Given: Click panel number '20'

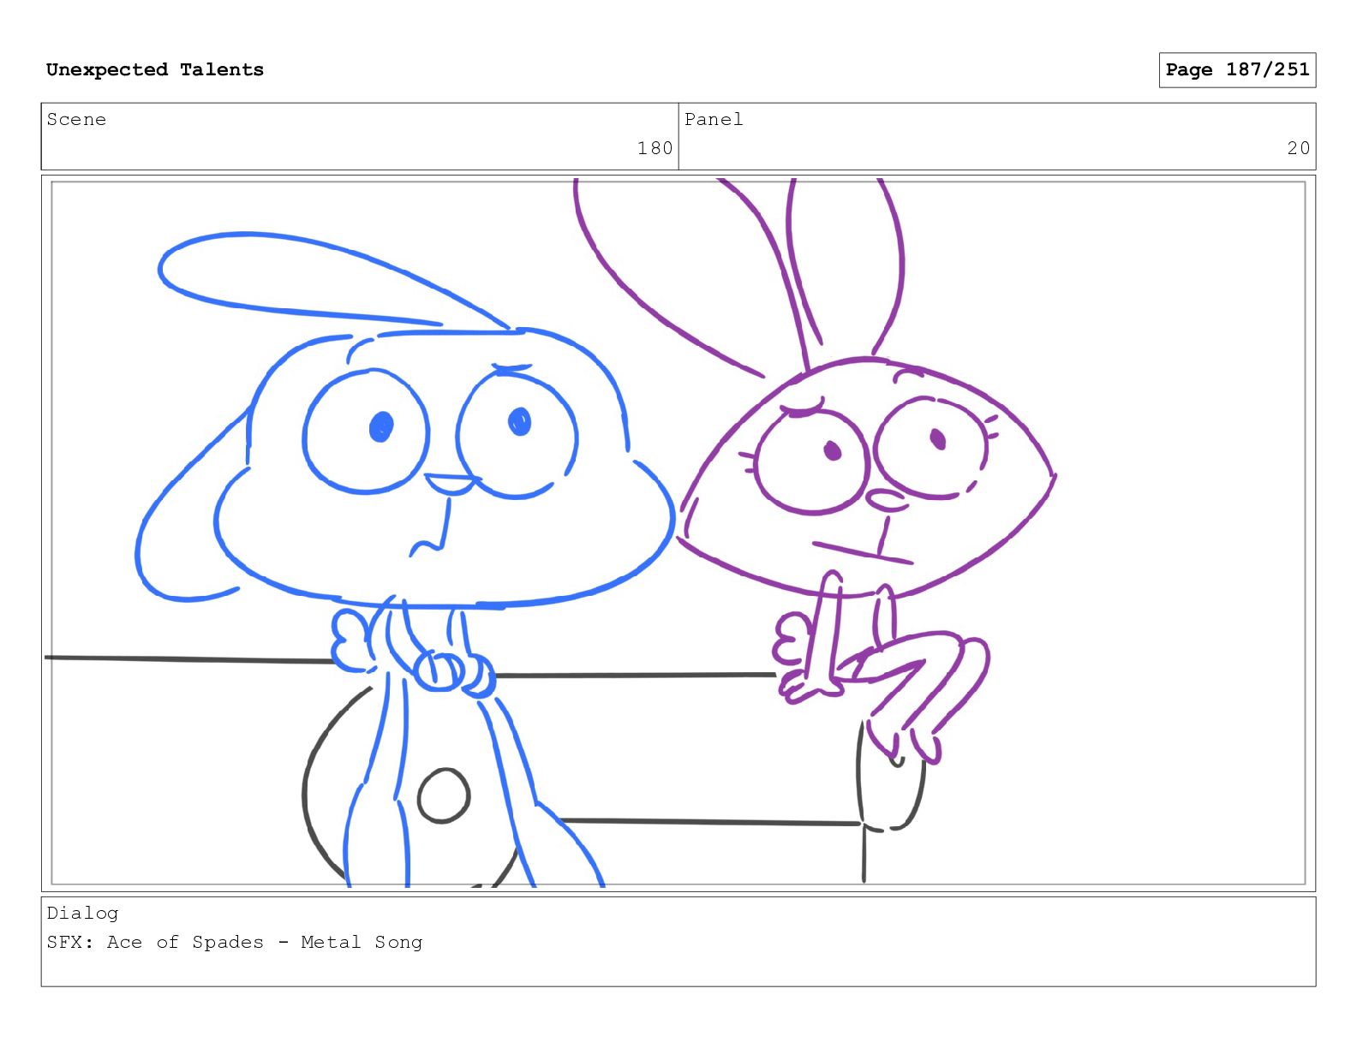Looking at the screenshot, I should pos(1298,148).
